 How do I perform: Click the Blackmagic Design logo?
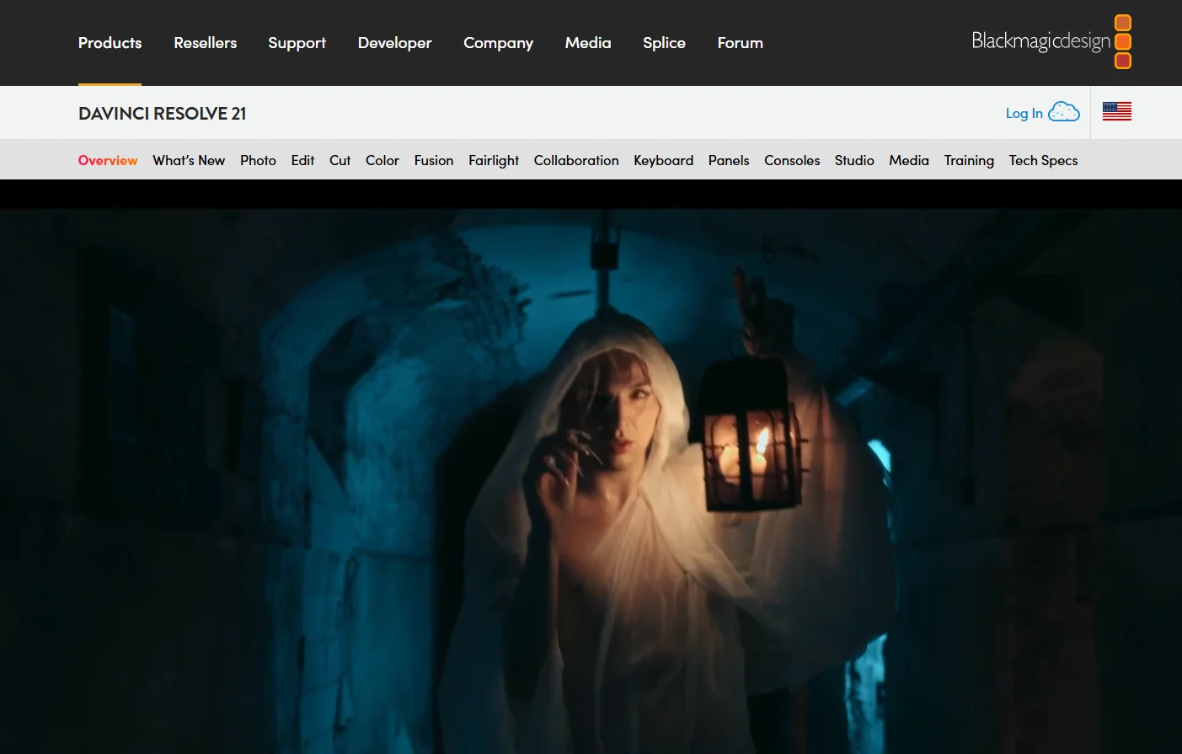tap(1051, 41)
